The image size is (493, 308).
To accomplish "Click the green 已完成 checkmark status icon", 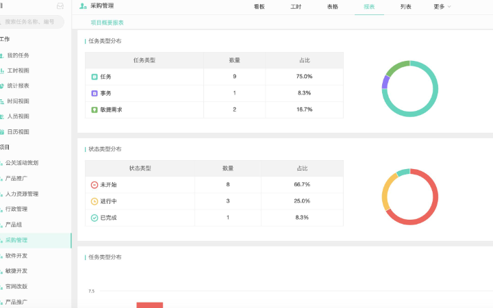I will click(94, 218).
